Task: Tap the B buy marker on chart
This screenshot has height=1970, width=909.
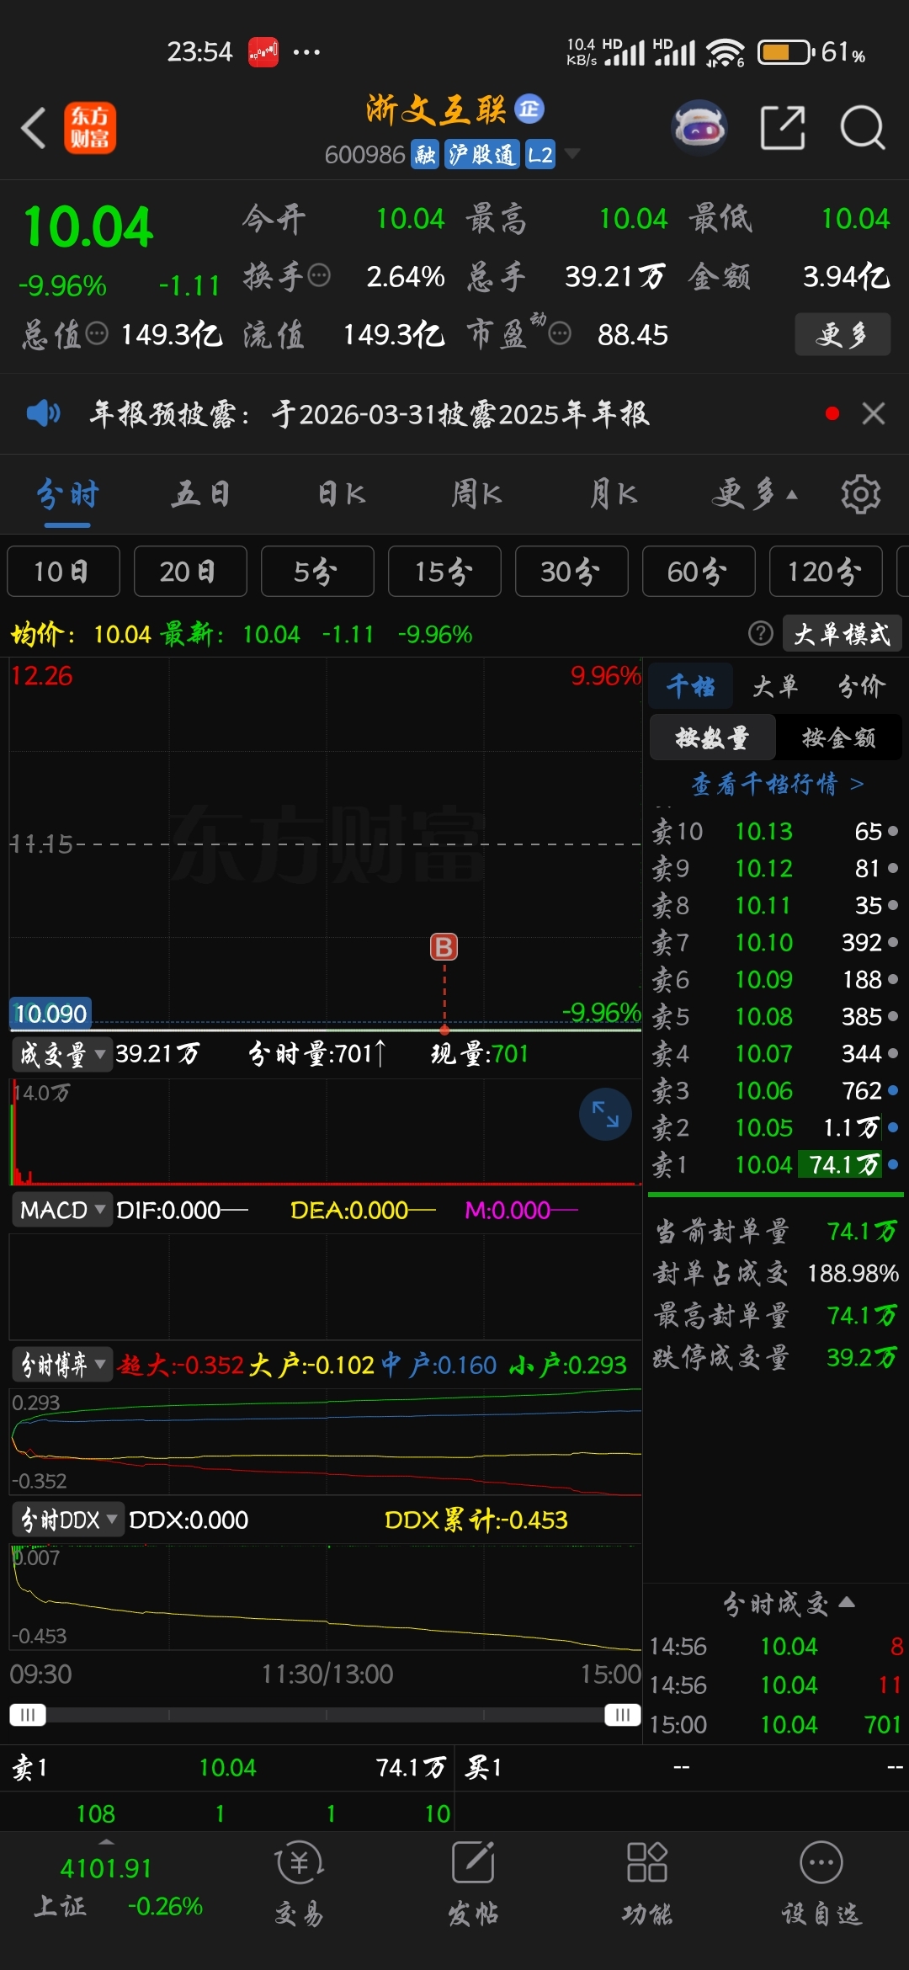Action: click(444, 947)
